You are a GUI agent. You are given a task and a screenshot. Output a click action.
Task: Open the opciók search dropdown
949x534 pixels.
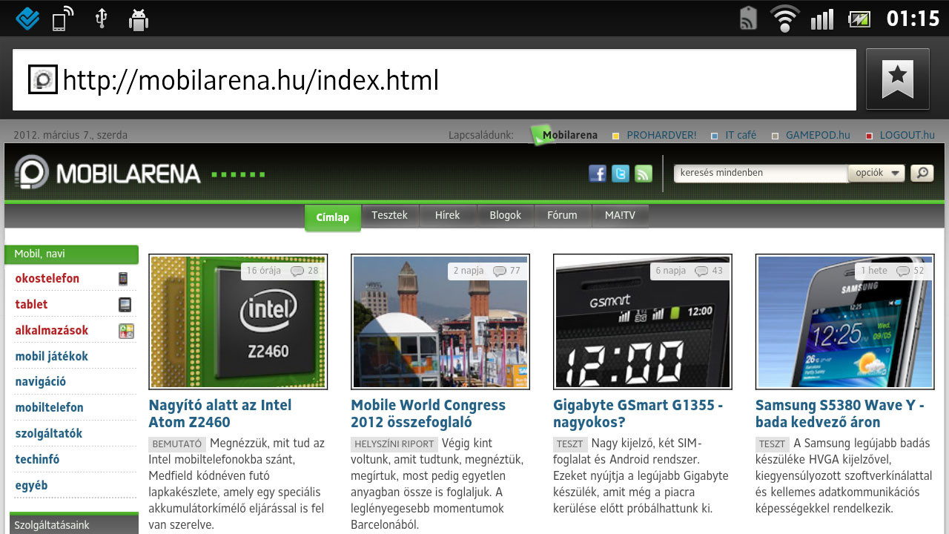[x=877, y=173]
